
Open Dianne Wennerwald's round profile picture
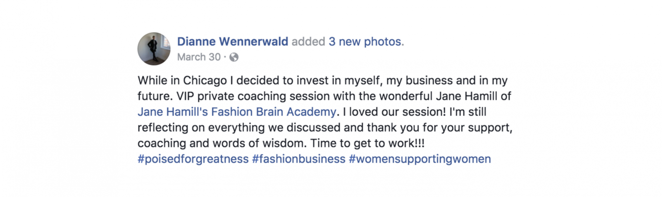154,49
